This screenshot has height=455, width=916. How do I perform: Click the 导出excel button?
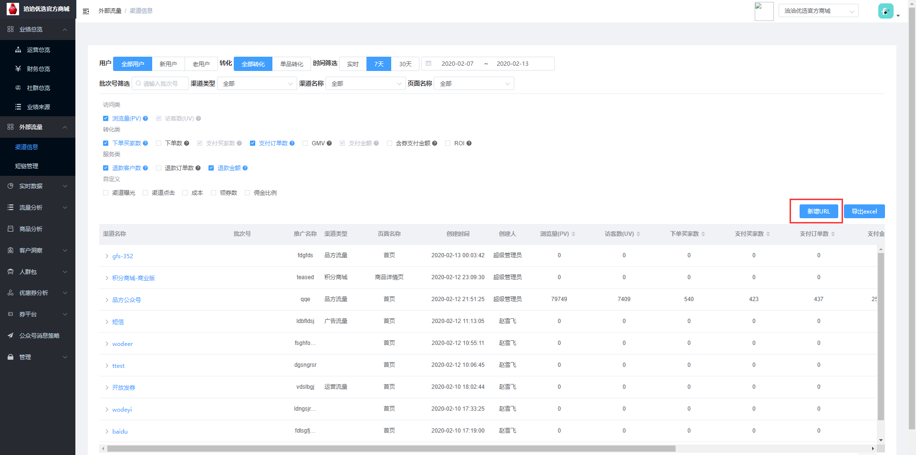click(x=864, y=212)
